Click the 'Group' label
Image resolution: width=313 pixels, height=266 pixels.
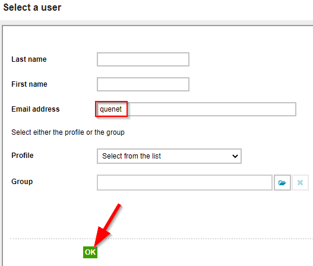pos(22,182)
